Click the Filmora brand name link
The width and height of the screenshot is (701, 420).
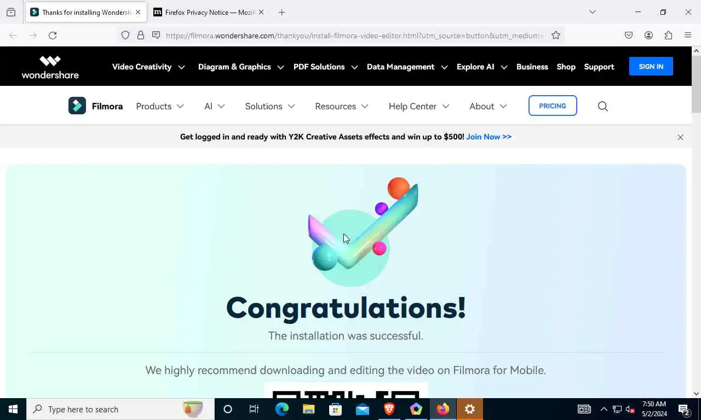[107, 106]
